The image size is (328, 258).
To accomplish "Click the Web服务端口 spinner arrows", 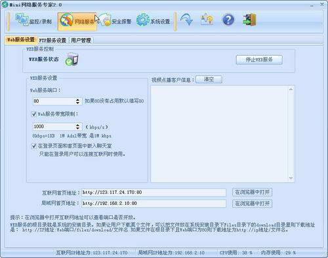I will coord(78,101).
